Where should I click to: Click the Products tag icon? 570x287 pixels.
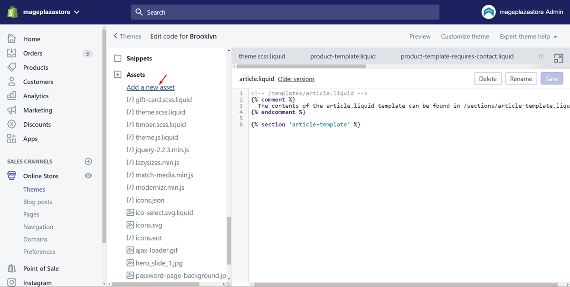12,67
